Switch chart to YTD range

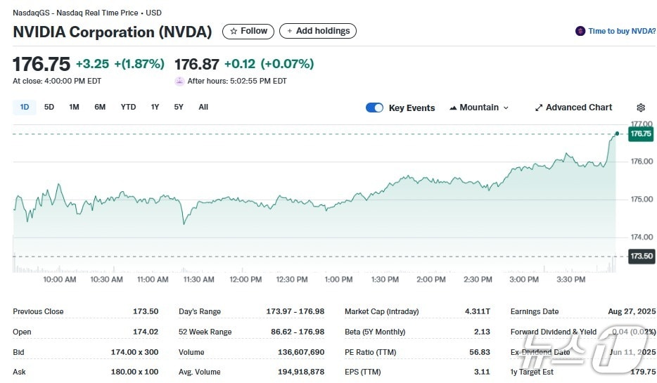pos(128,107)
